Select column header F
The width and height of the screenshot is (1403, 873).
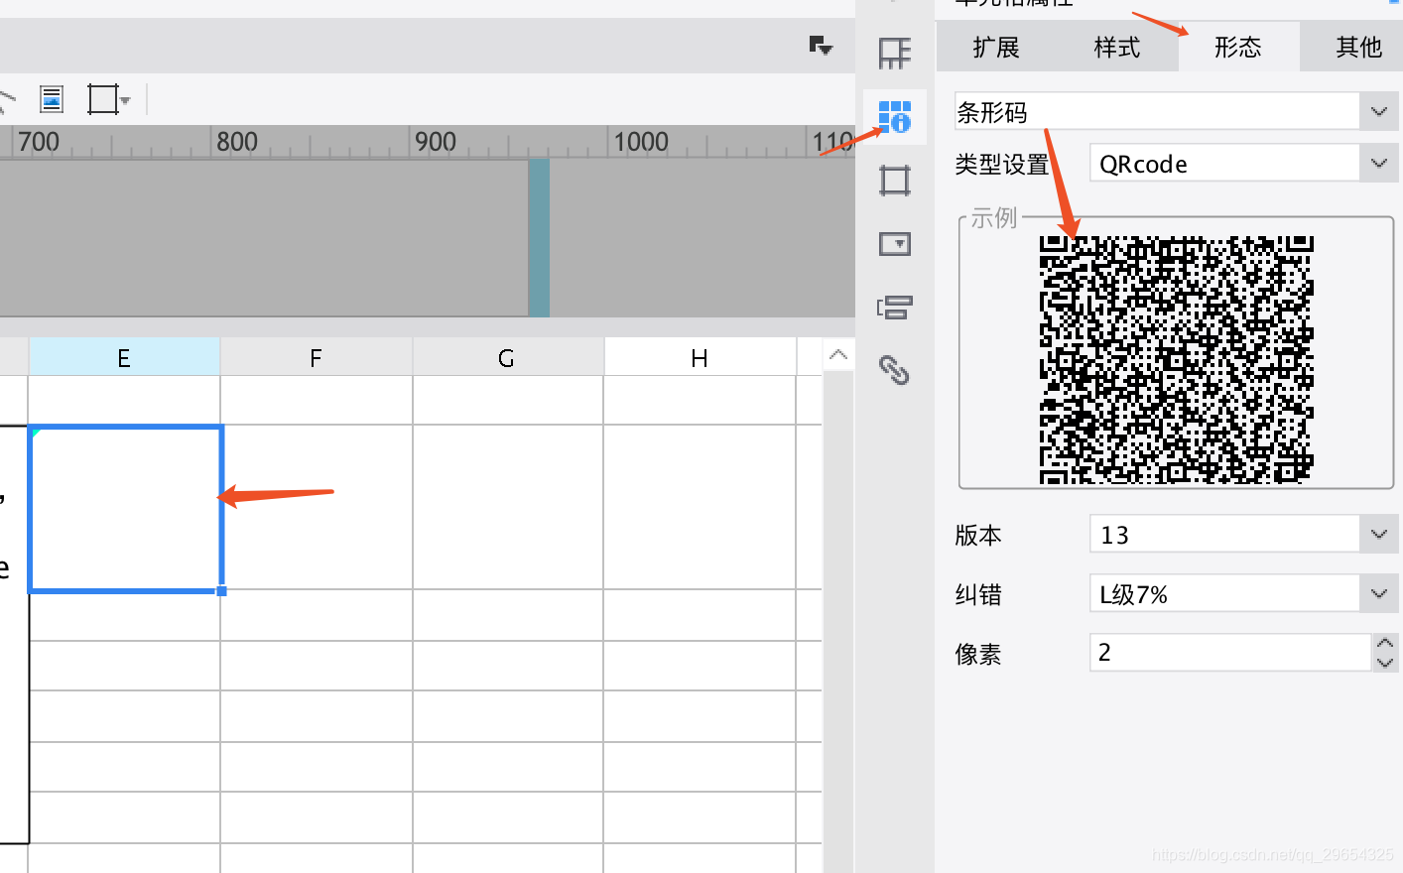coord(316,357)
